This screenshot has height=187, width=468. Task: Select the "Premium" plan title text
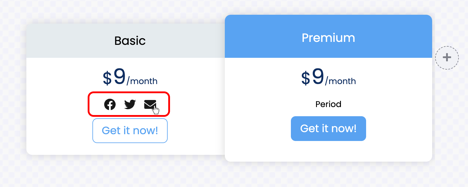coord(328,38)
